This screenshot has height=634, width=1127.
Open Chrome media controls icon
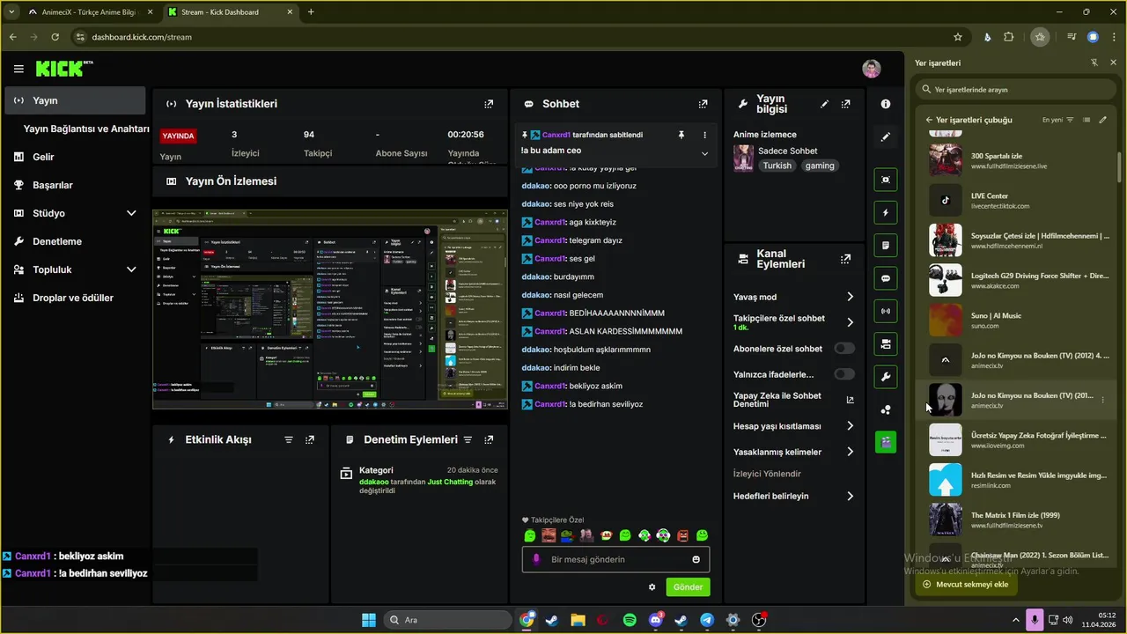click(x=1072, y=37)
